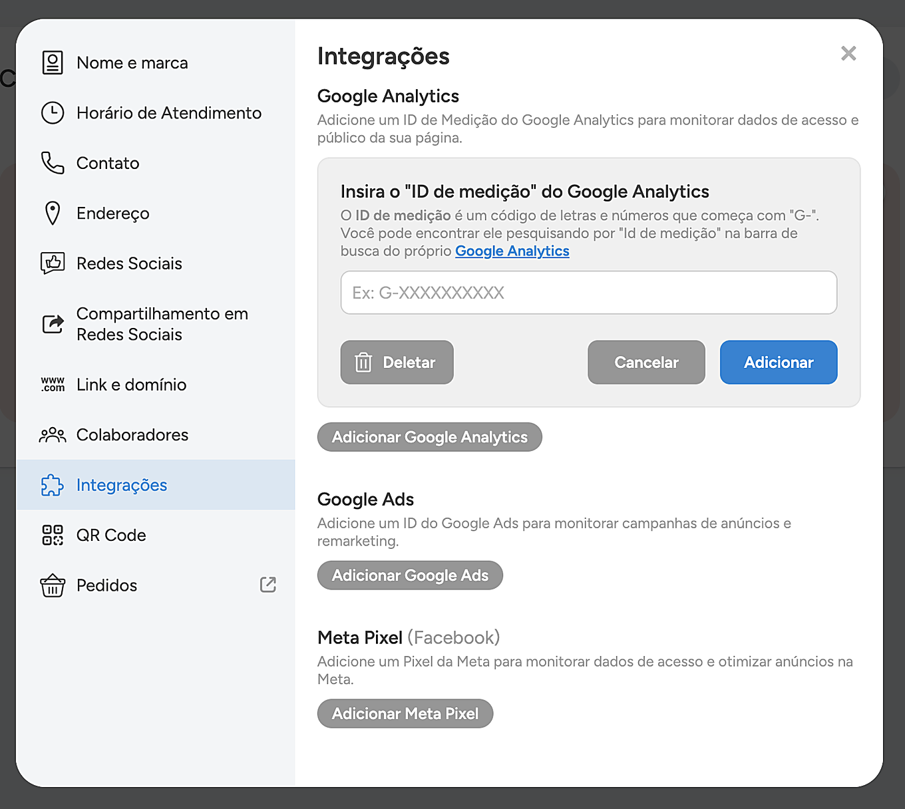The image size is (905, 809).
Task: Go to Horário de Atendimento settings
Action: (x=156, y=113)
